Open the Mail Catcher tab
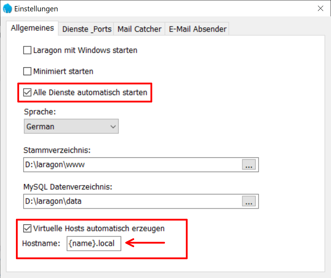 tap(139, 29)
